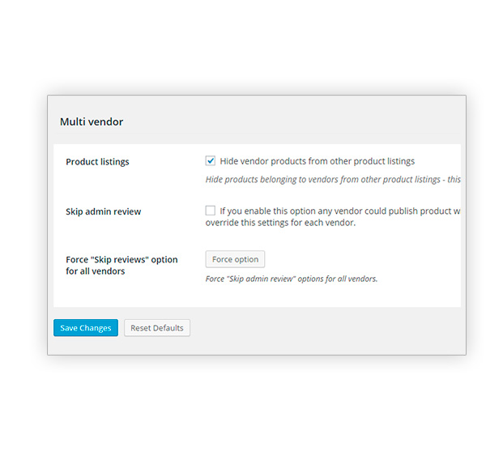Click the bold Skip admin review label
The image size is (486, 456).
coord(103,211)
